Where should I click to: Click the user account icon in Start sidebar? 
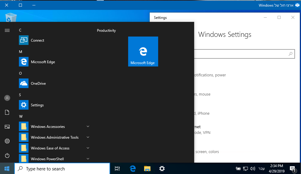pyautogui.click(x=7, y=98)
